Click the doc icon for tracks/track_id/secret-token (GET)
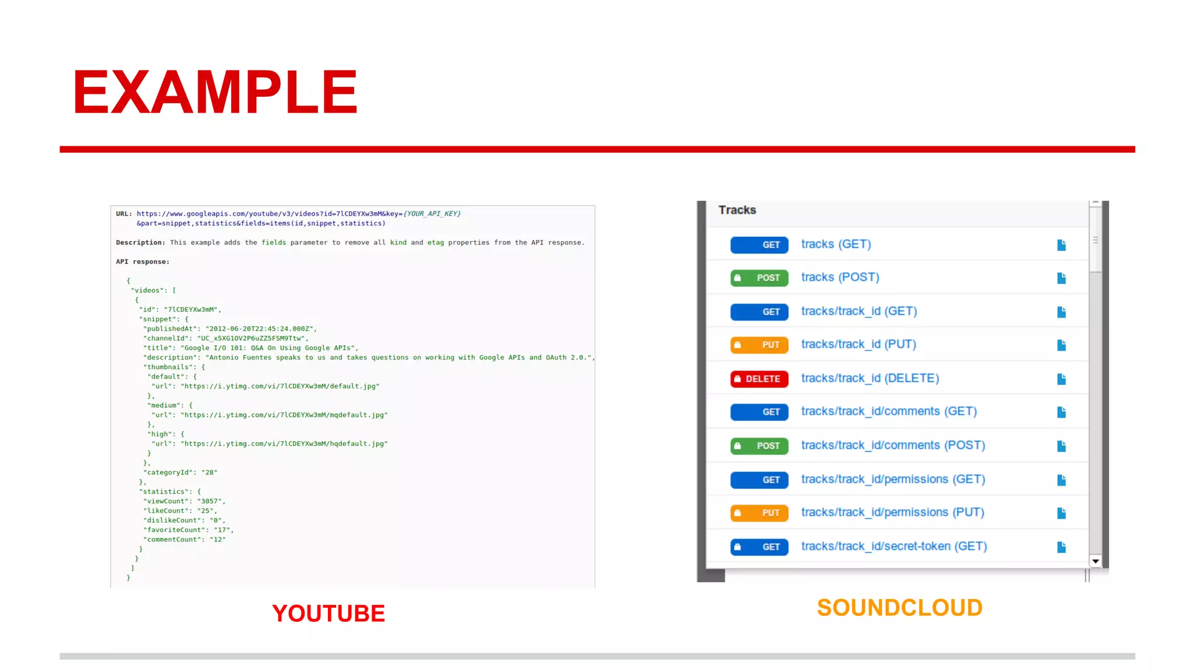The height and width of the screenshot is (672, 1195). (1061, 547)
